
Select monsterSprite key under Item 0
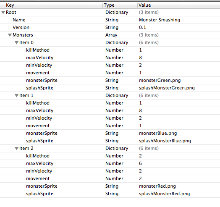tap(42, 81)
